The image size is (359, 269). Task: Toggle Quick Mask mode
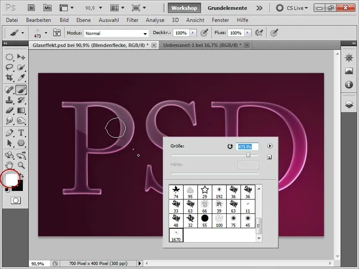(16, 200)
